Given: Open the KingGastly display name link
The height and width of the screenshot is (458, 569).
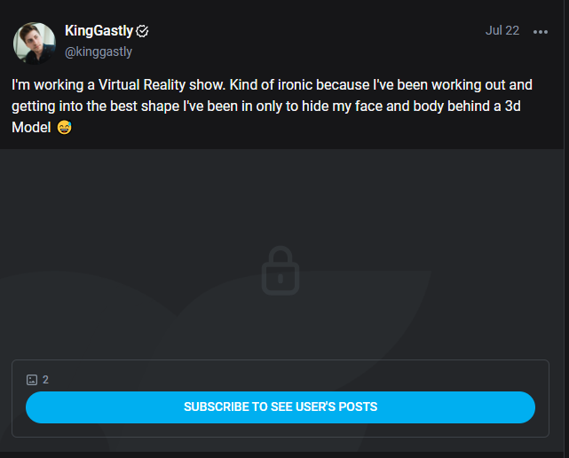Looking at the screenshot, I should [99, 31].
